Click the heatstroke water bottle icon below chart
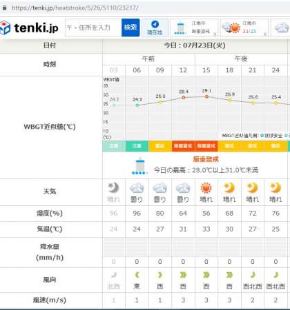290x310 pixels. coord(140,166)
